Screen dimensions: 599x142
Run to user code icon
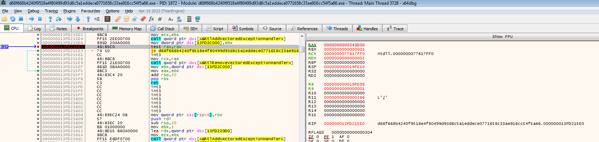(x=97, y=19)
